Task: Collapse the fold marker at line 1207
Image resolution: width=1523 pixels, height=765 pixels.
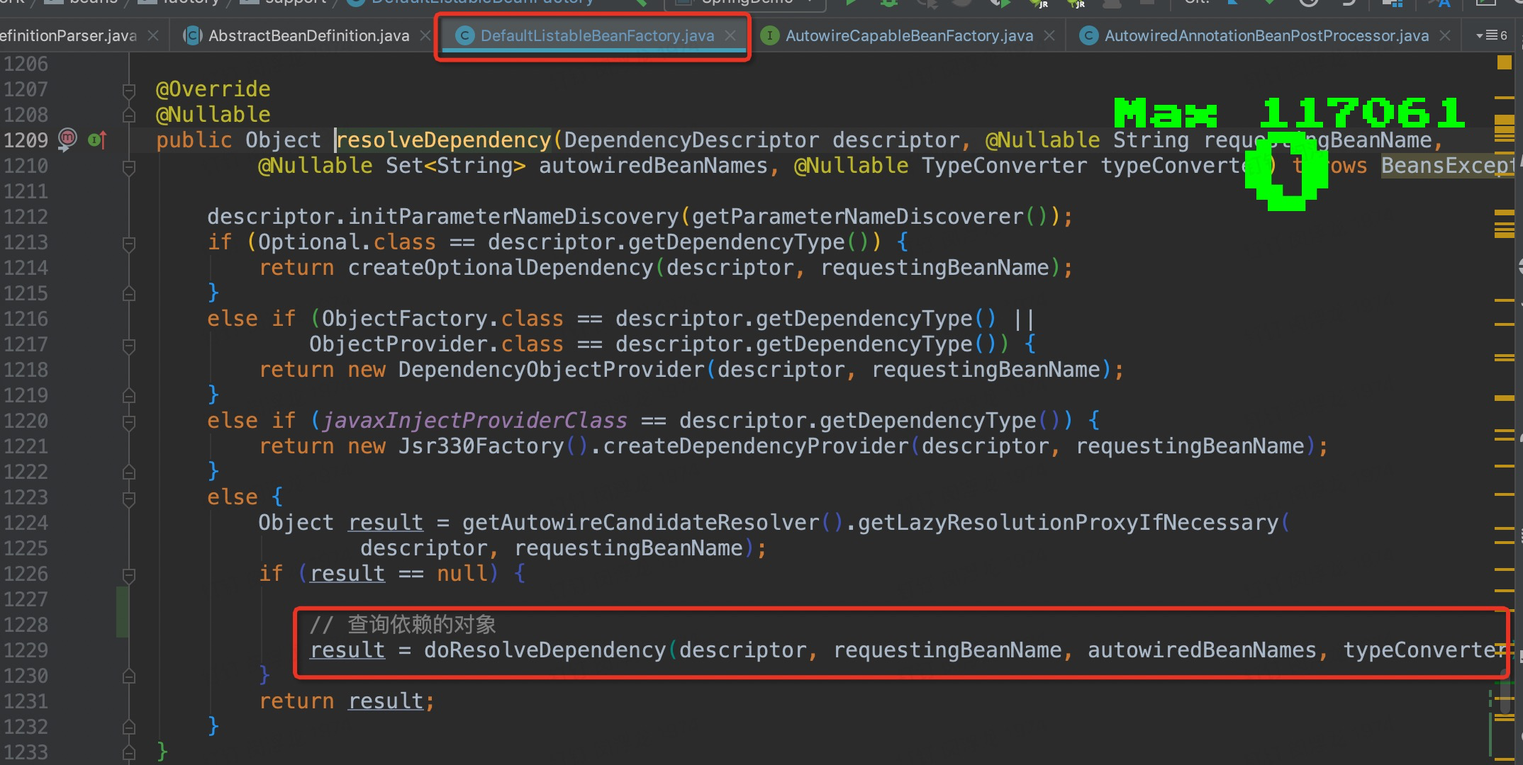Action: (x=129, y=91)
